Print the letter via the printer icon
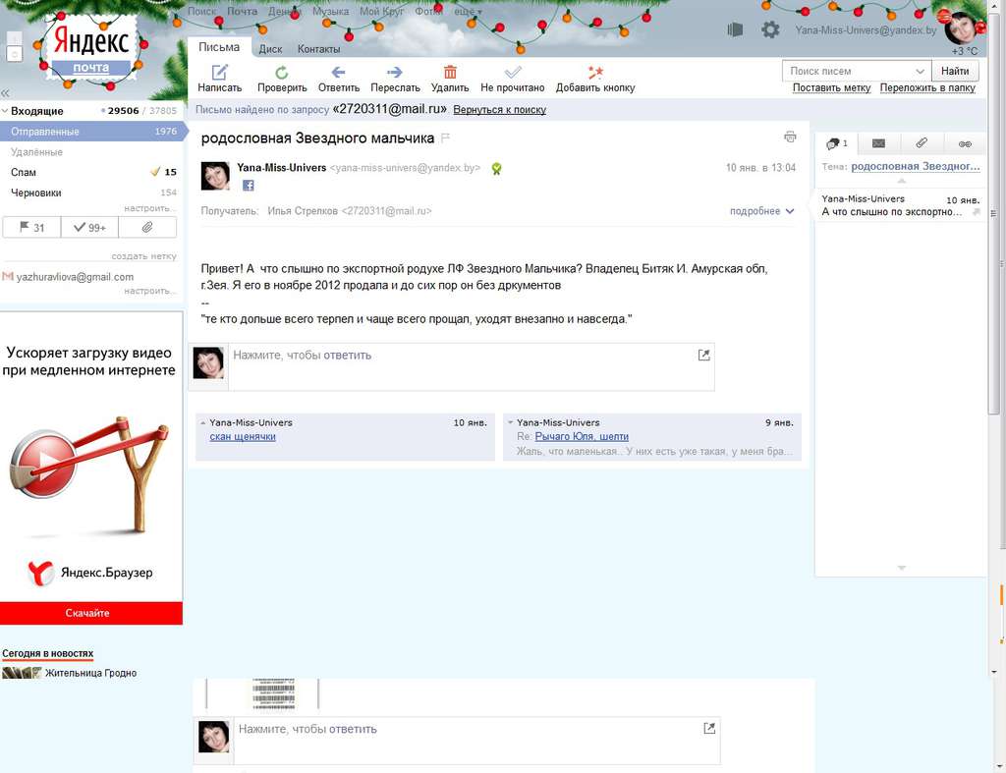1006x773 pixels. 790,137
